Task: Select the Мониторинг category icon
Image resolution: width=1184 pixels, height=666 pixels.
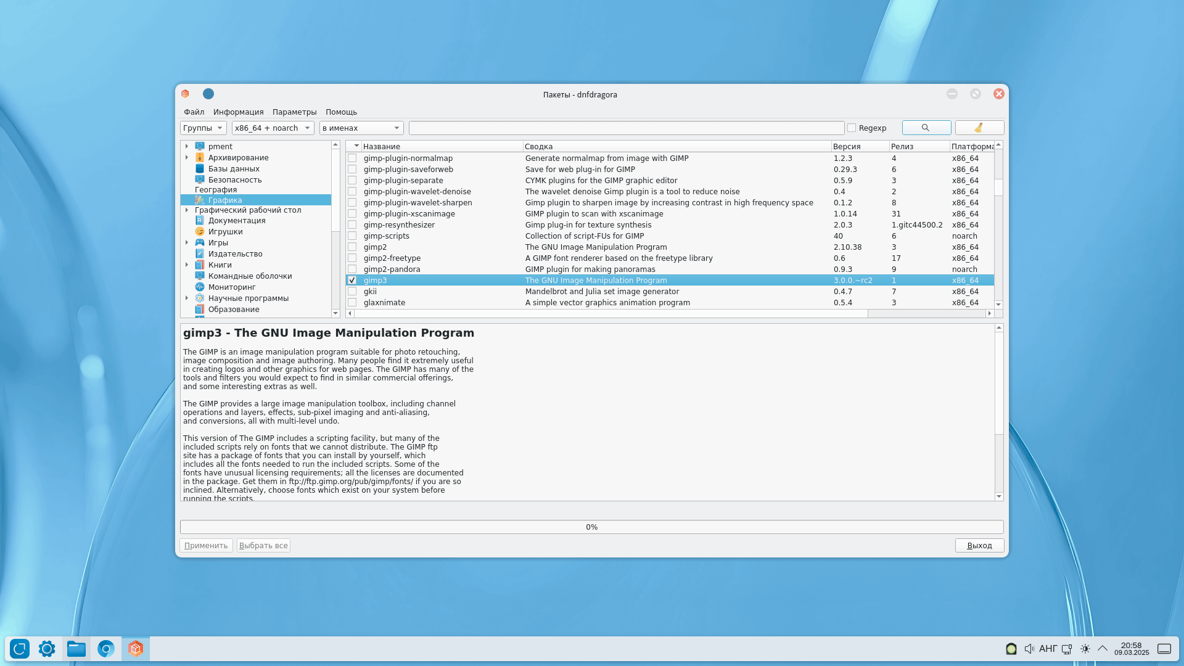Action: (x=200, y=287)
